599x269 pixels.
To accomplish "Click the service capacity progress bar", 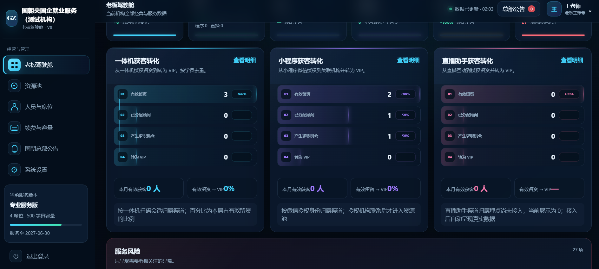I will [x=46, y=225].
